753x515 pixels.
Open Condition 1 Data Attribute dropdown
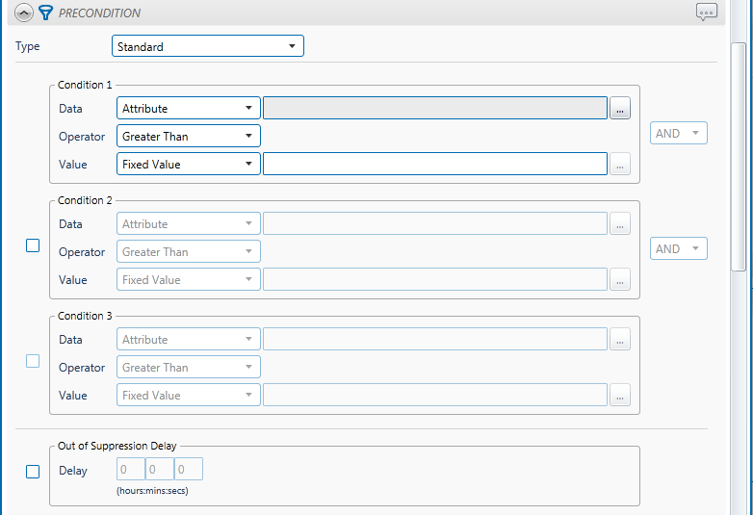[x=188, y=109]
